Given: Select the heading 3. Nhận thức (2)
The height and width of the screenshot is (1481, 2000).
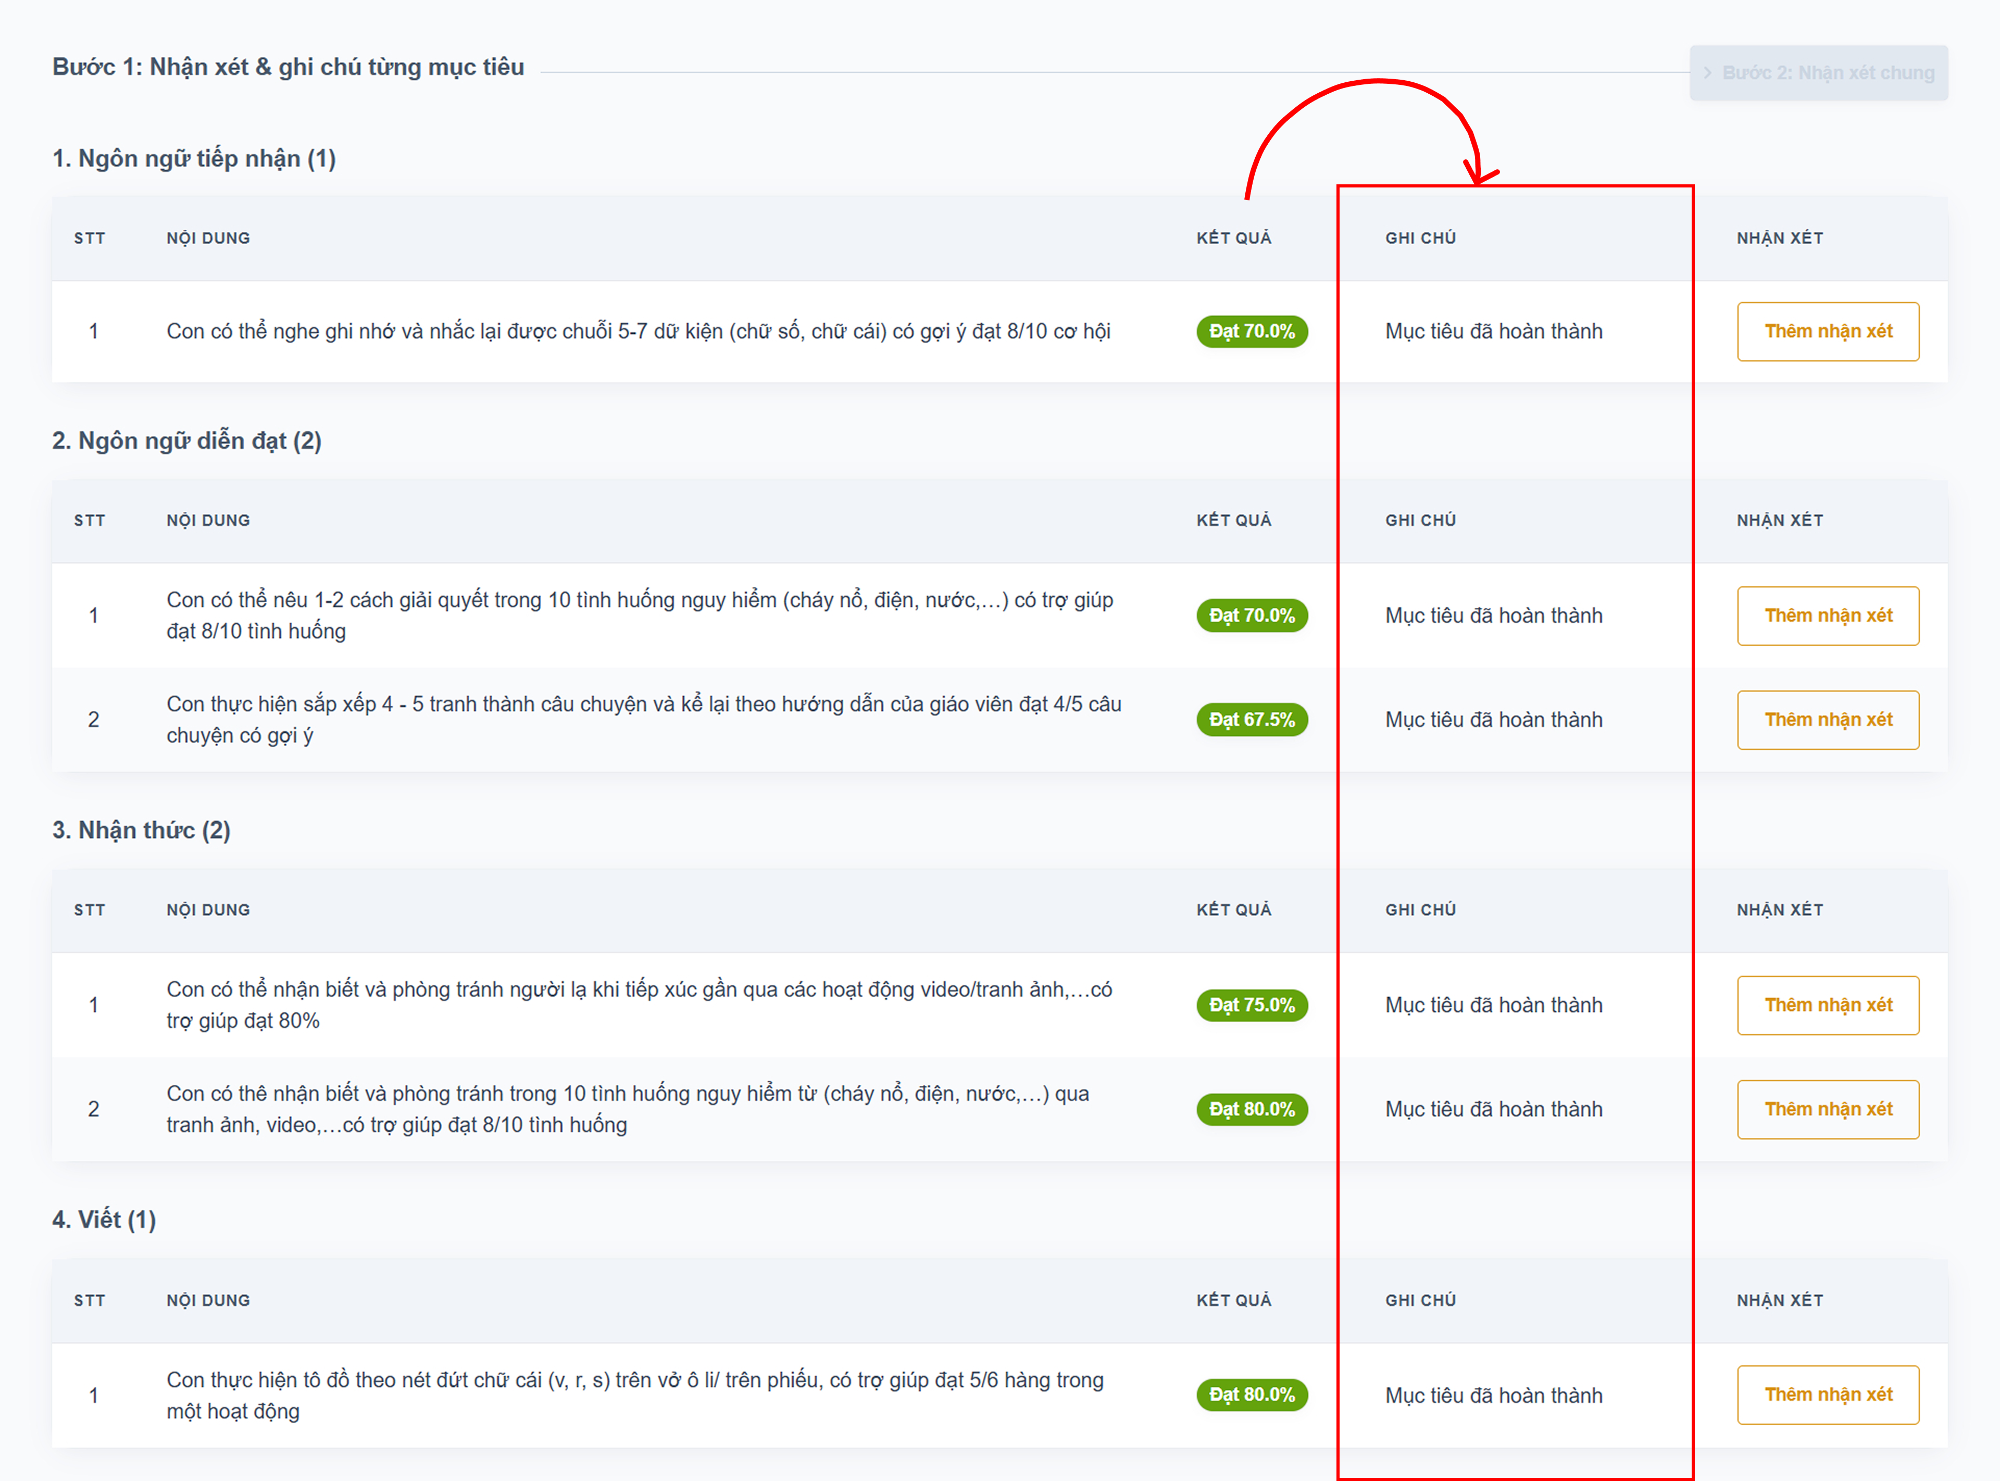Looking at the screenshot, I should pyautogui.click(x=141, y=830).
